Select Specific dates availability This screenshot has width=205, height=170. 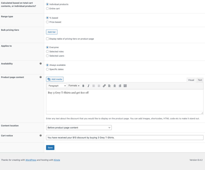point(47,69)
